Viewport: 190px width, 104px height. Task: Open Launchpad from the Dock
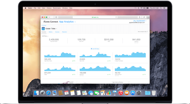pyautogui.click(x=42, y=93)
